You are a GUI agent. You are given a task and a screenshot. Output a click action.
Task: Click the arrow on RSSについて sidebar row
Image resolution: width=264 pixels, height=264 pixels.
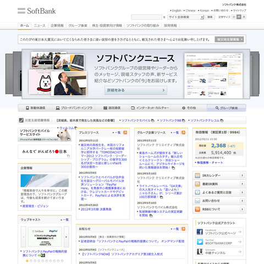coord(242,209)
